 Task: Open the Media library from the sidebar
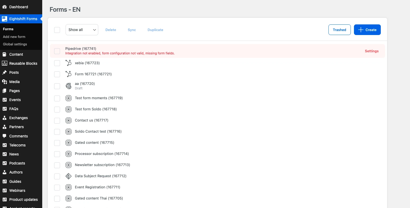pyautogui.click(x=14, y=82)
